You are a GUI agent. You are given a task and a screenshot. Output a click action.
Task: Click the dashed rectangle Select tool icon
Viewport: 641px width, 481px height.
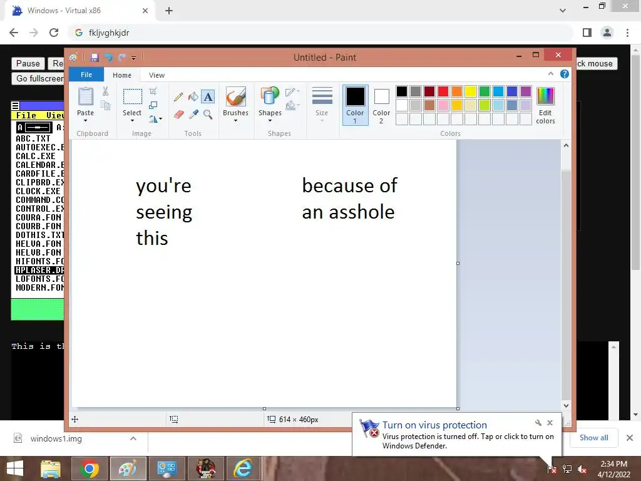[133, 96]
